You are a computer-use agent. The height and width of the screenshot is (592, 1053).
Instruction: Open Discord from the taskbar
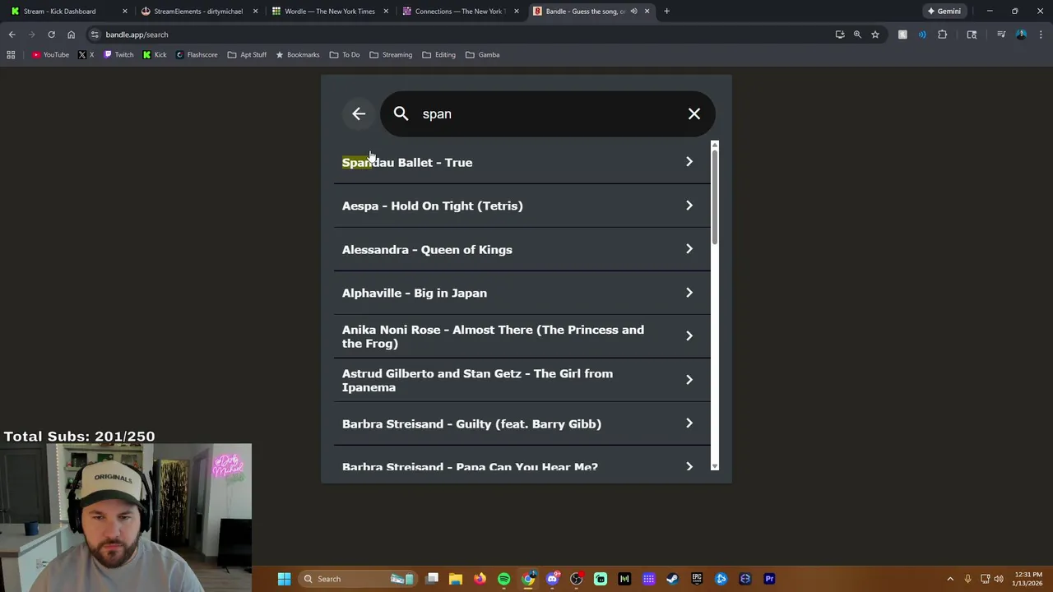552,579
